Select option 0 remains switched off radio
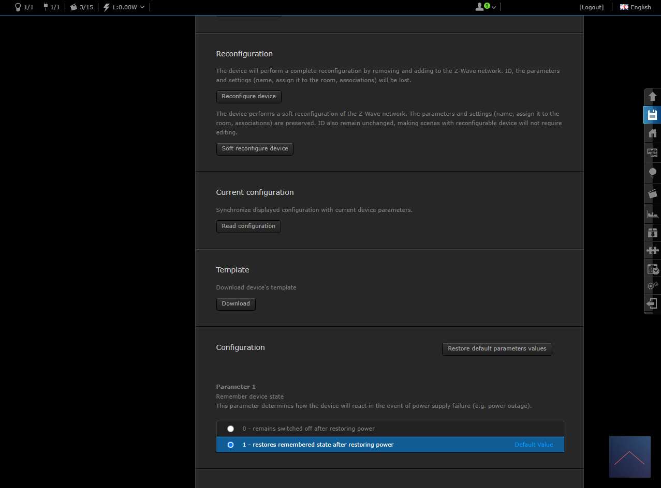661x488 pixels. [x=231, y=429]
